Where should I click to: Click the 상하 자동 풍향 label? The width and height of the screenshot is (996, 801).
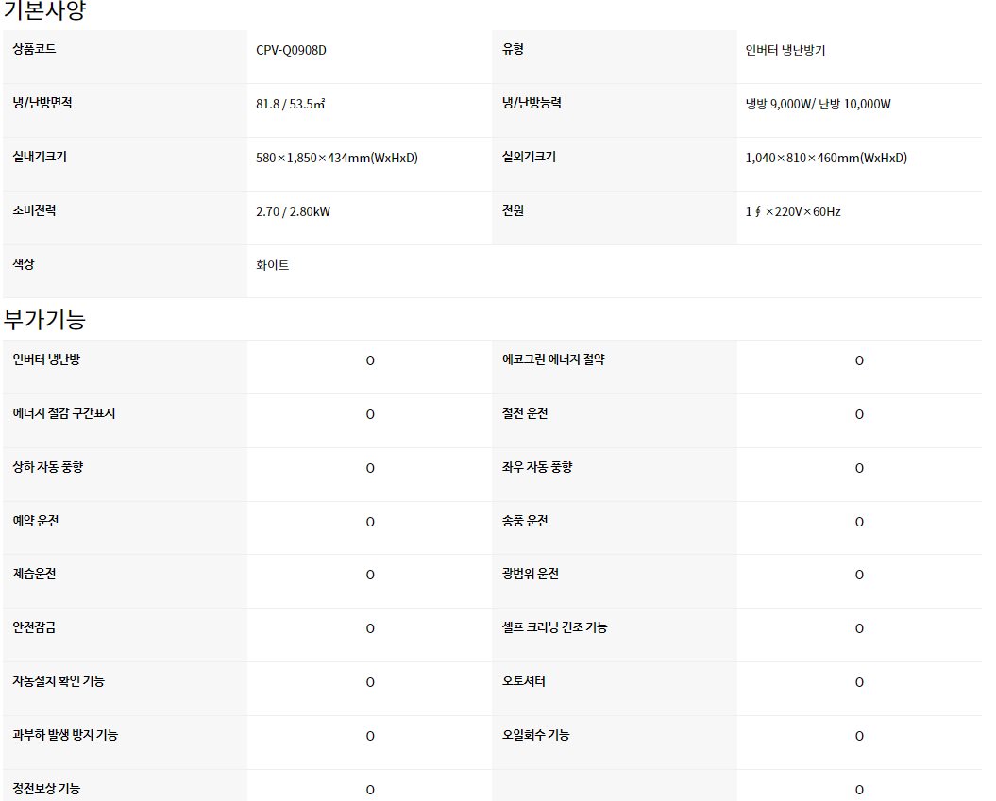[x=48, y=466]
